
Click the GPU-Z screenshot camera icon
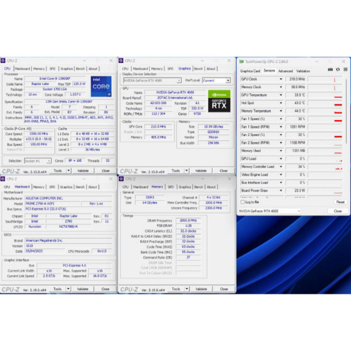330,70
